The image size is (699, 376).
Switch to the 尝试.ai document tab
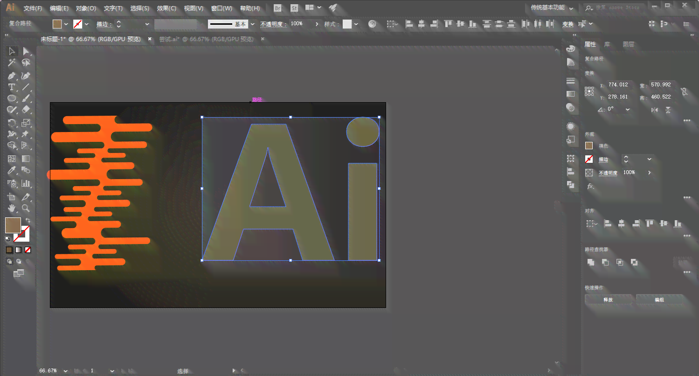pos(206,39)
